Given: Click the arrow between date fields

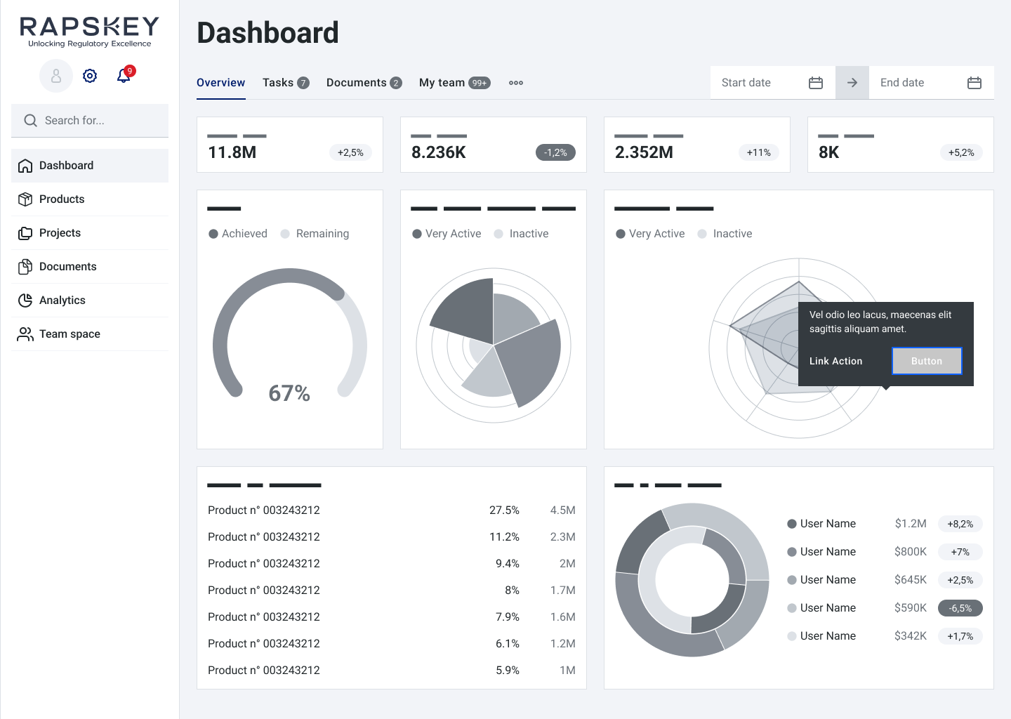Looking at the screenshot, I should (852, 83).
